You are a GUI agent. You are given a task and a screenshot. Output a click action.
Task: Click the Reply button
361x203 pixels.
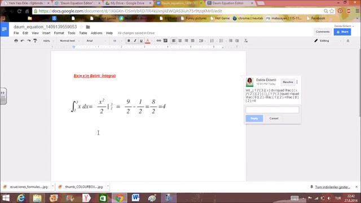pyautogui.click(x=254, y=118)
